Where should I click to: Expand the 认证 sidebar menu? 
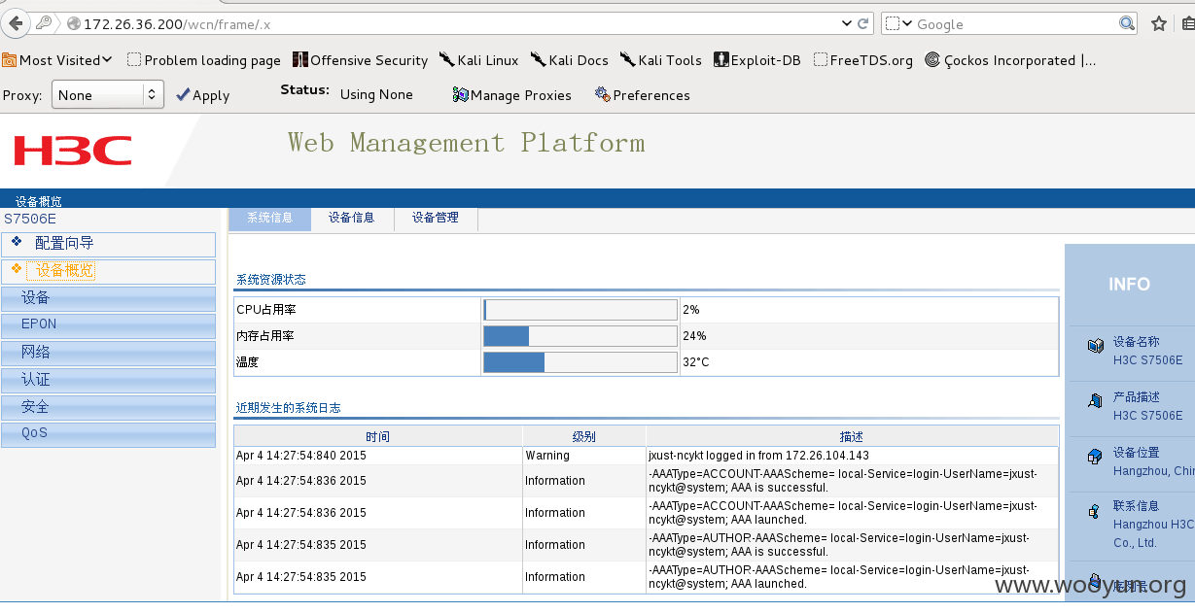[x=109, y=380]
